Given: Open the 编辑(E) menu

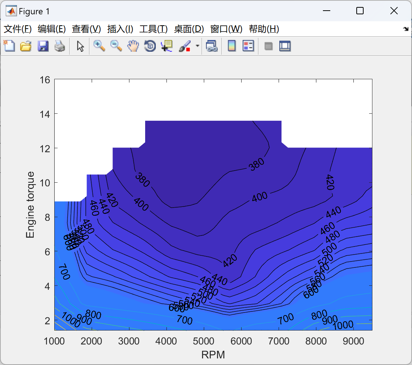Looking at the screenshot, I should coord(51,29).
